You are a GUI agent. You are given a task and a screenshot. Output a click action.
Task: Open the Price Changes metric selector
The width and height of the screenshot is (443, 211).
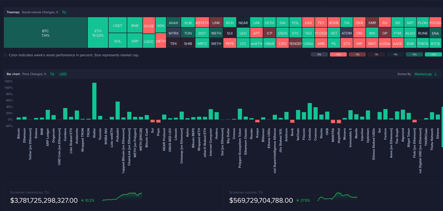click(34, 74)
